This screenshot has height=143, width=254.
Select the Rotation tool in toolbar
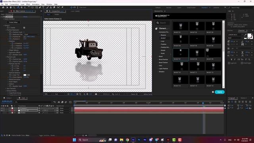(x=29, y=8)
